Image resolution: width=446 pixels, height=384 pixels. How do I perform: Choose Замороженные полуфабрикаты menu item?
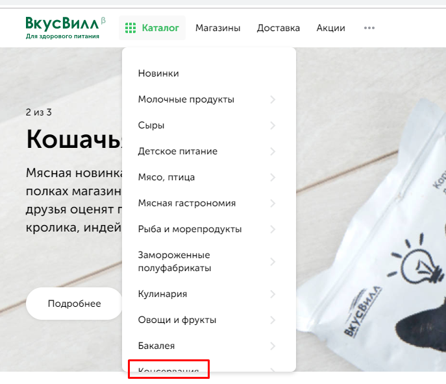175,261
